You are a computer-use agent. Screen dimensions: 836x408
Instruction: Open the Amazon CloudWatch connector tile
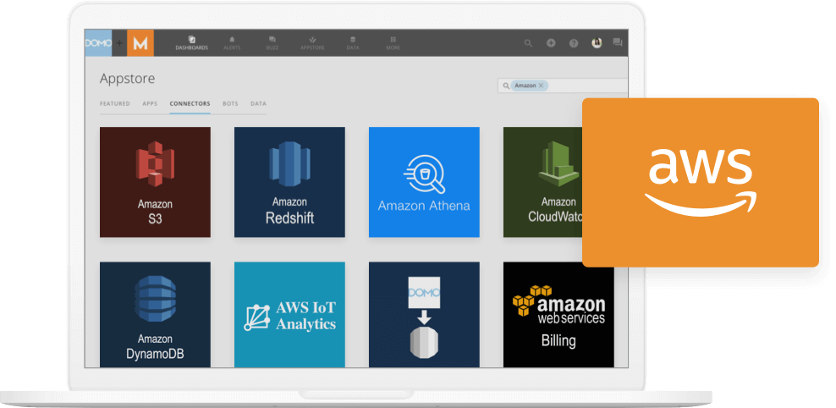(542, 182)
